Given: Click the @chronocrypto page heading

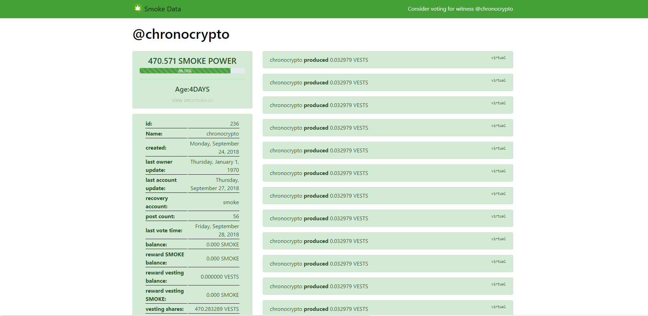Looking at the screenshot, I should coord(181,34).
